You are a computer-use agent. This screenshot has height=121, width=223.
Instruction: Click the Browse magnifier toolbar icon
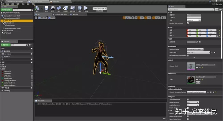[52, 8]
